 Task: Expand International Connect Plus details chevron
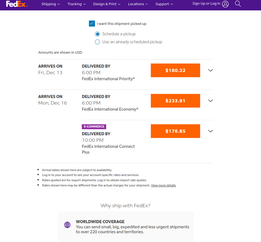coord(210,131)
